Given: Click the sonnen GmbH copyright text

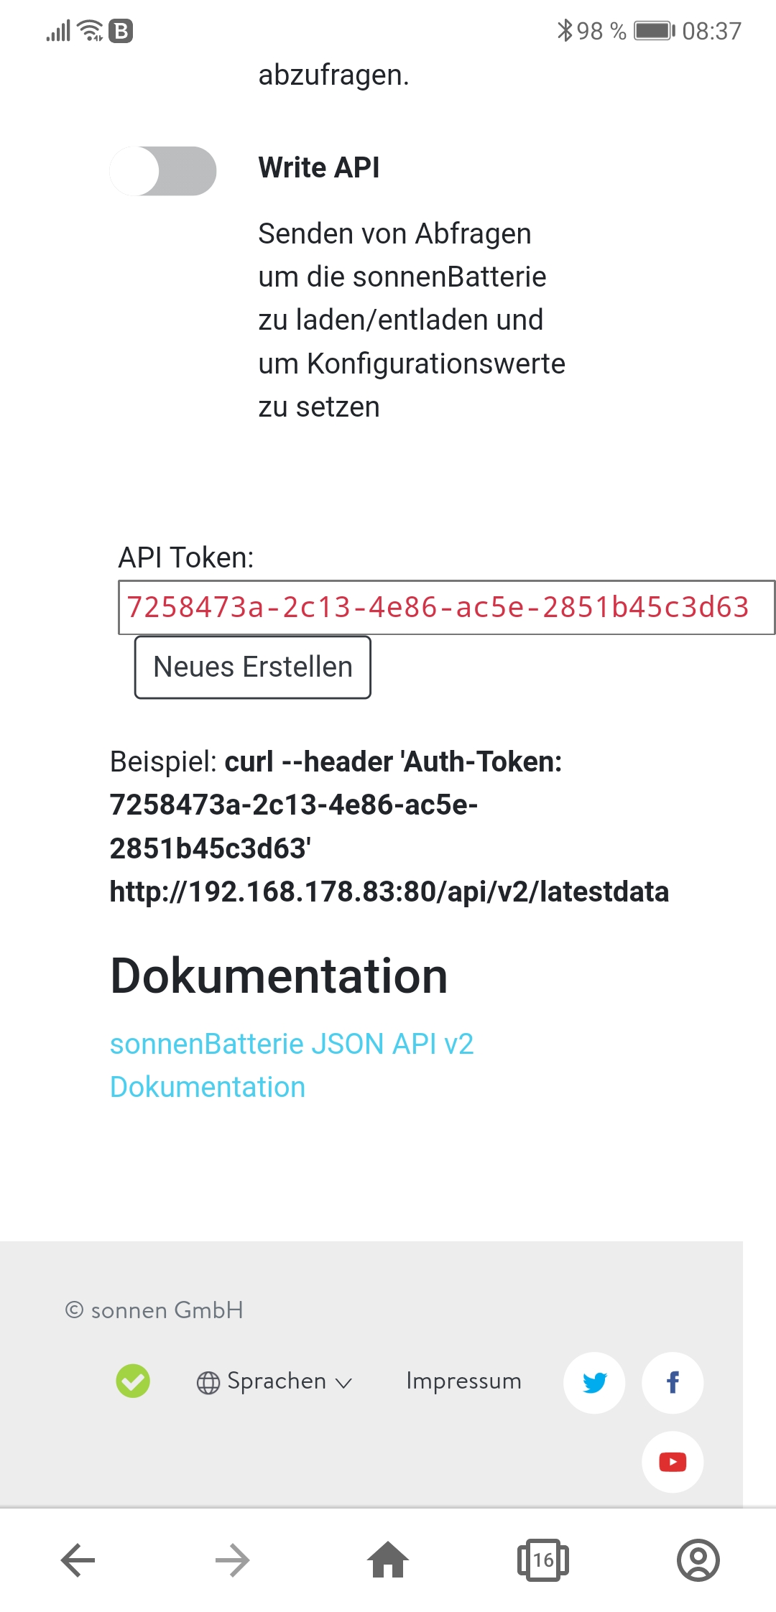Looking at the screenshot, I should [x=154, y=1310].
